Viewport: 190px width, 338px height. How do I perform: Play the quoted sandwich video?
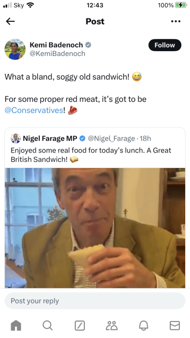coord(95,228)
